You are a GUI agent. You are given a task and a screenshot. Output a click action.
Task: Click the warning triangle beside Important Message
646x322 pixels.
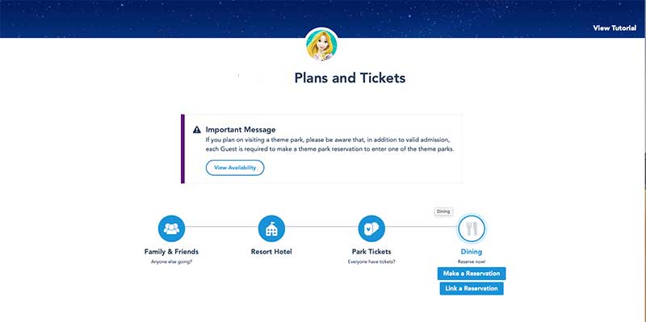click(x=197, y=130)
